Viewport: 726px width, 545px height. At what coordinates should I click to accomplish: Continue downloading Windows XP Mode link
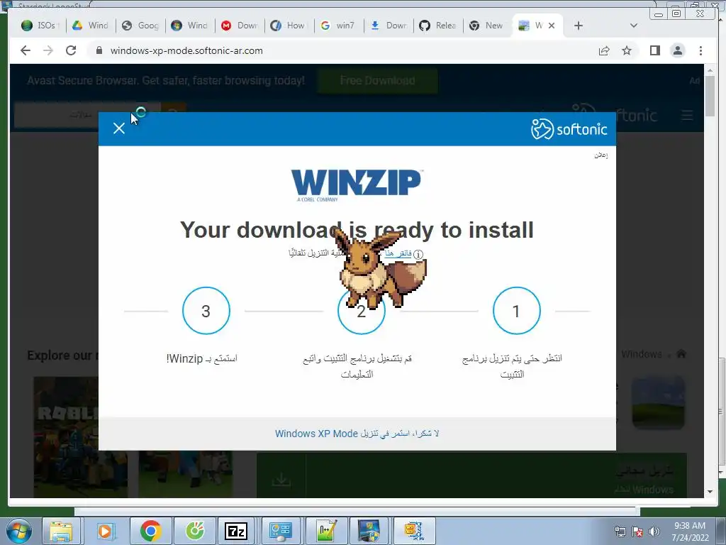point(357,434)
